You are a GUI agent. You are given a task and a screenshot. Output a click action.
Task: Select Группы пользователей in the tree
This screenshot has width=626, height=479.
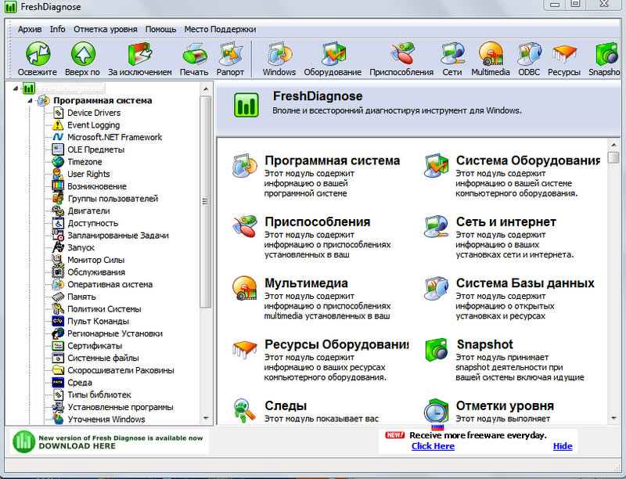click(113, 199)
